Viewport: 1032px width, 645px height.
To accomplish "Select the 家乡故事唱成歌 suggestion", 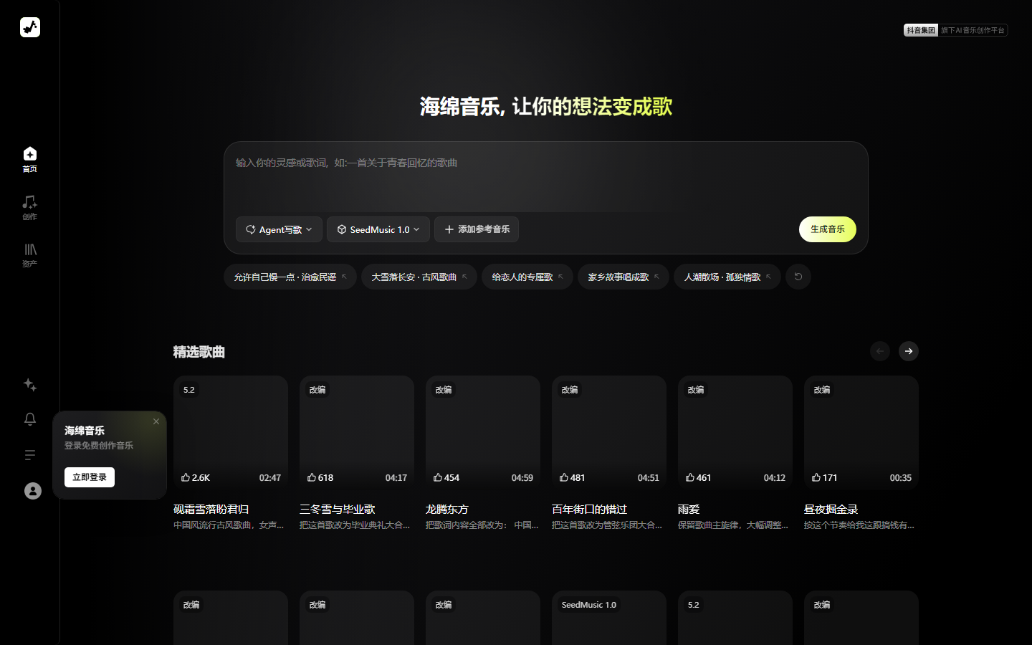I will 623,277.
